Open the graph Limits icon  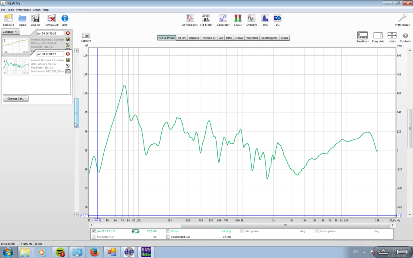click(x=392, y=37)
